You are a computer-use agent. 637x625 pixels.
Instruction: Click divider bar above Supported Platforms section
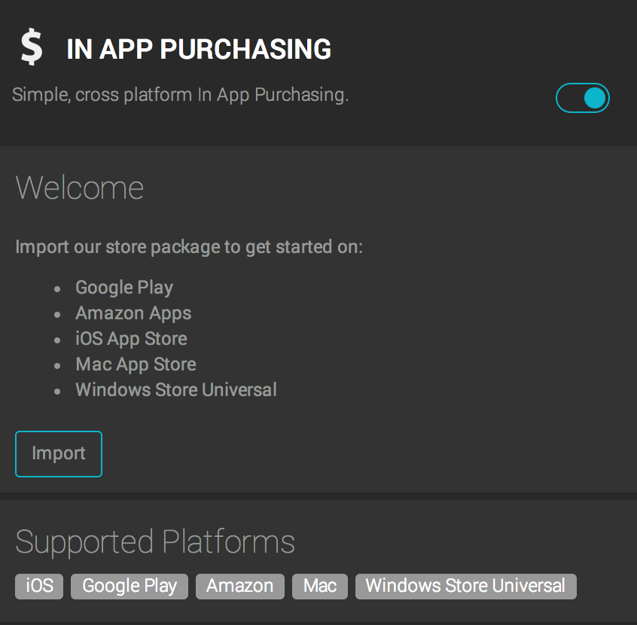coord(318,496)
